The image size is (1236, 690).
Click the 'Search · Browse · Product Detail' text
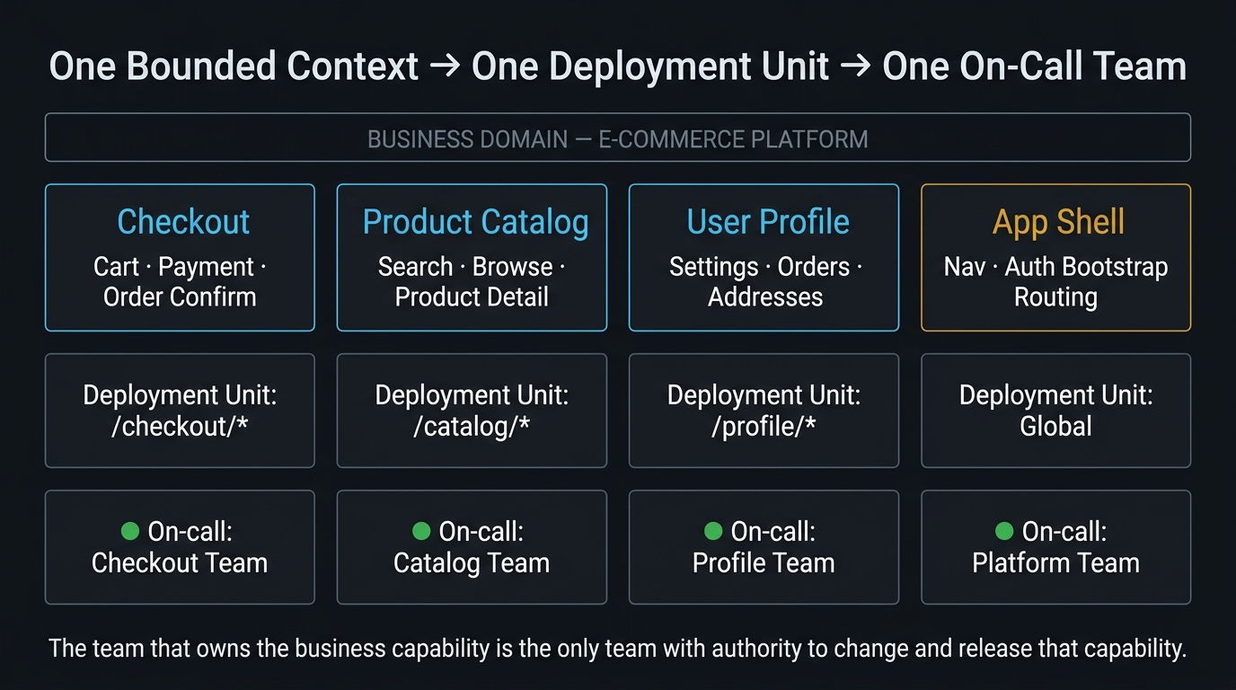(472, 282)
